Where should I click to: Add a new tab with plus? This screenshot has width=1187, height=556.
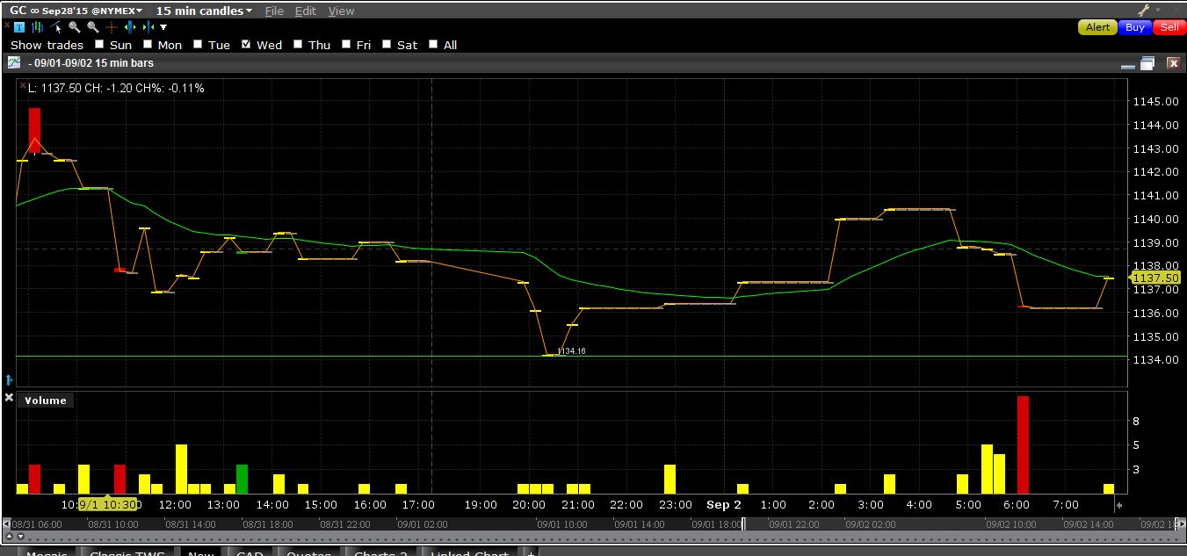(531, 552)
